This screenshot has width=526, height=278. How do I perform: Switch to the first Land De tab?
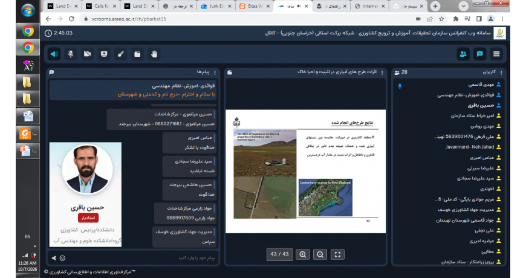point(63,6)
